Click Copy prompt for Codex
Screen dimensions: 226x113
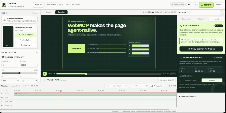click(201, 49)
